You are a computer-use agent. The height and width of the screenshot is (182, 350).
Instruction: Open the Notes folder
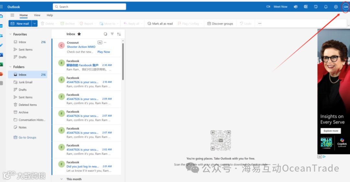click(28, 127)
